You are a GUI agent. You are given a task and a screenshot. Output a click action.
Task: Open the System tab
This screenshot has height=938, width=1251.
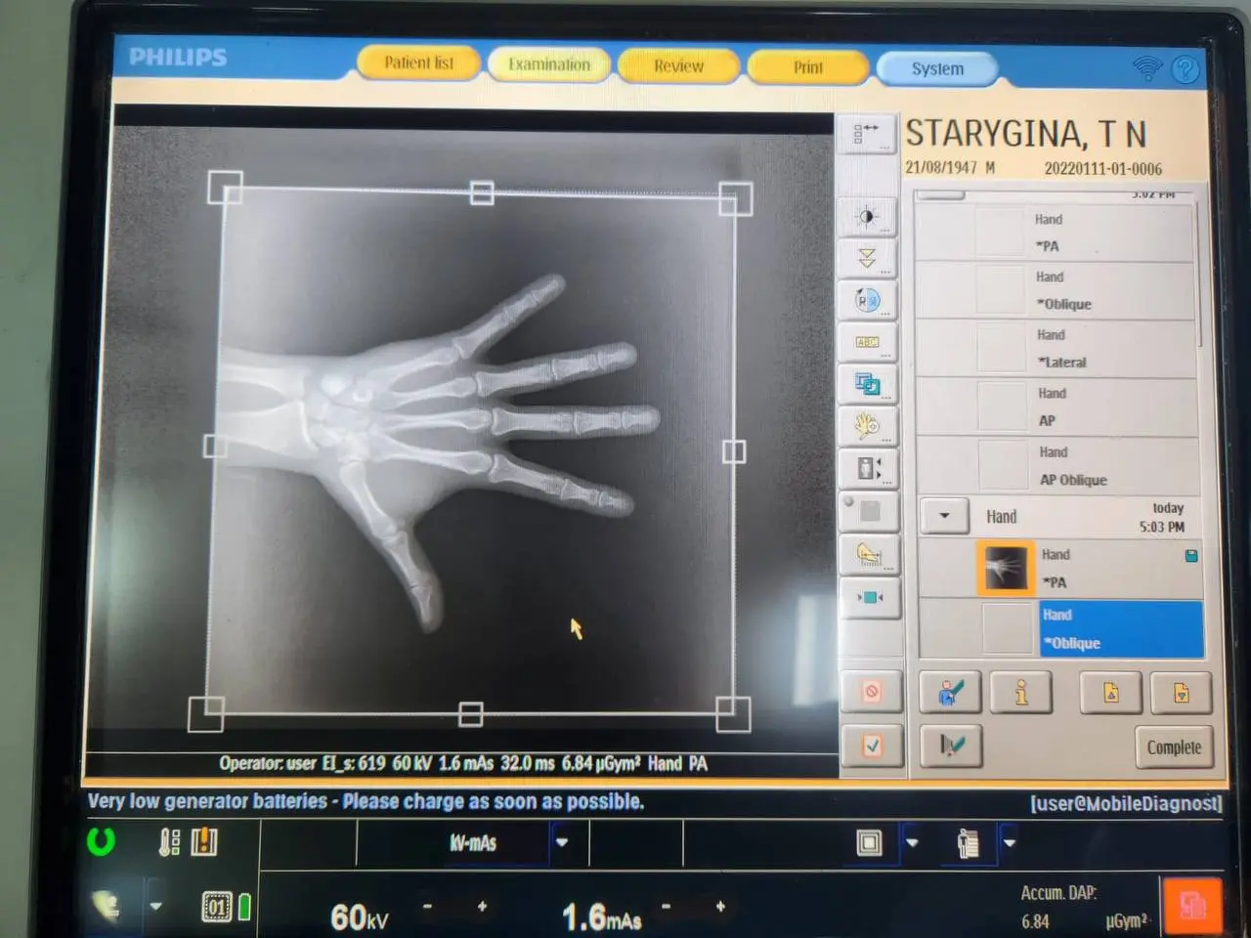937,69
